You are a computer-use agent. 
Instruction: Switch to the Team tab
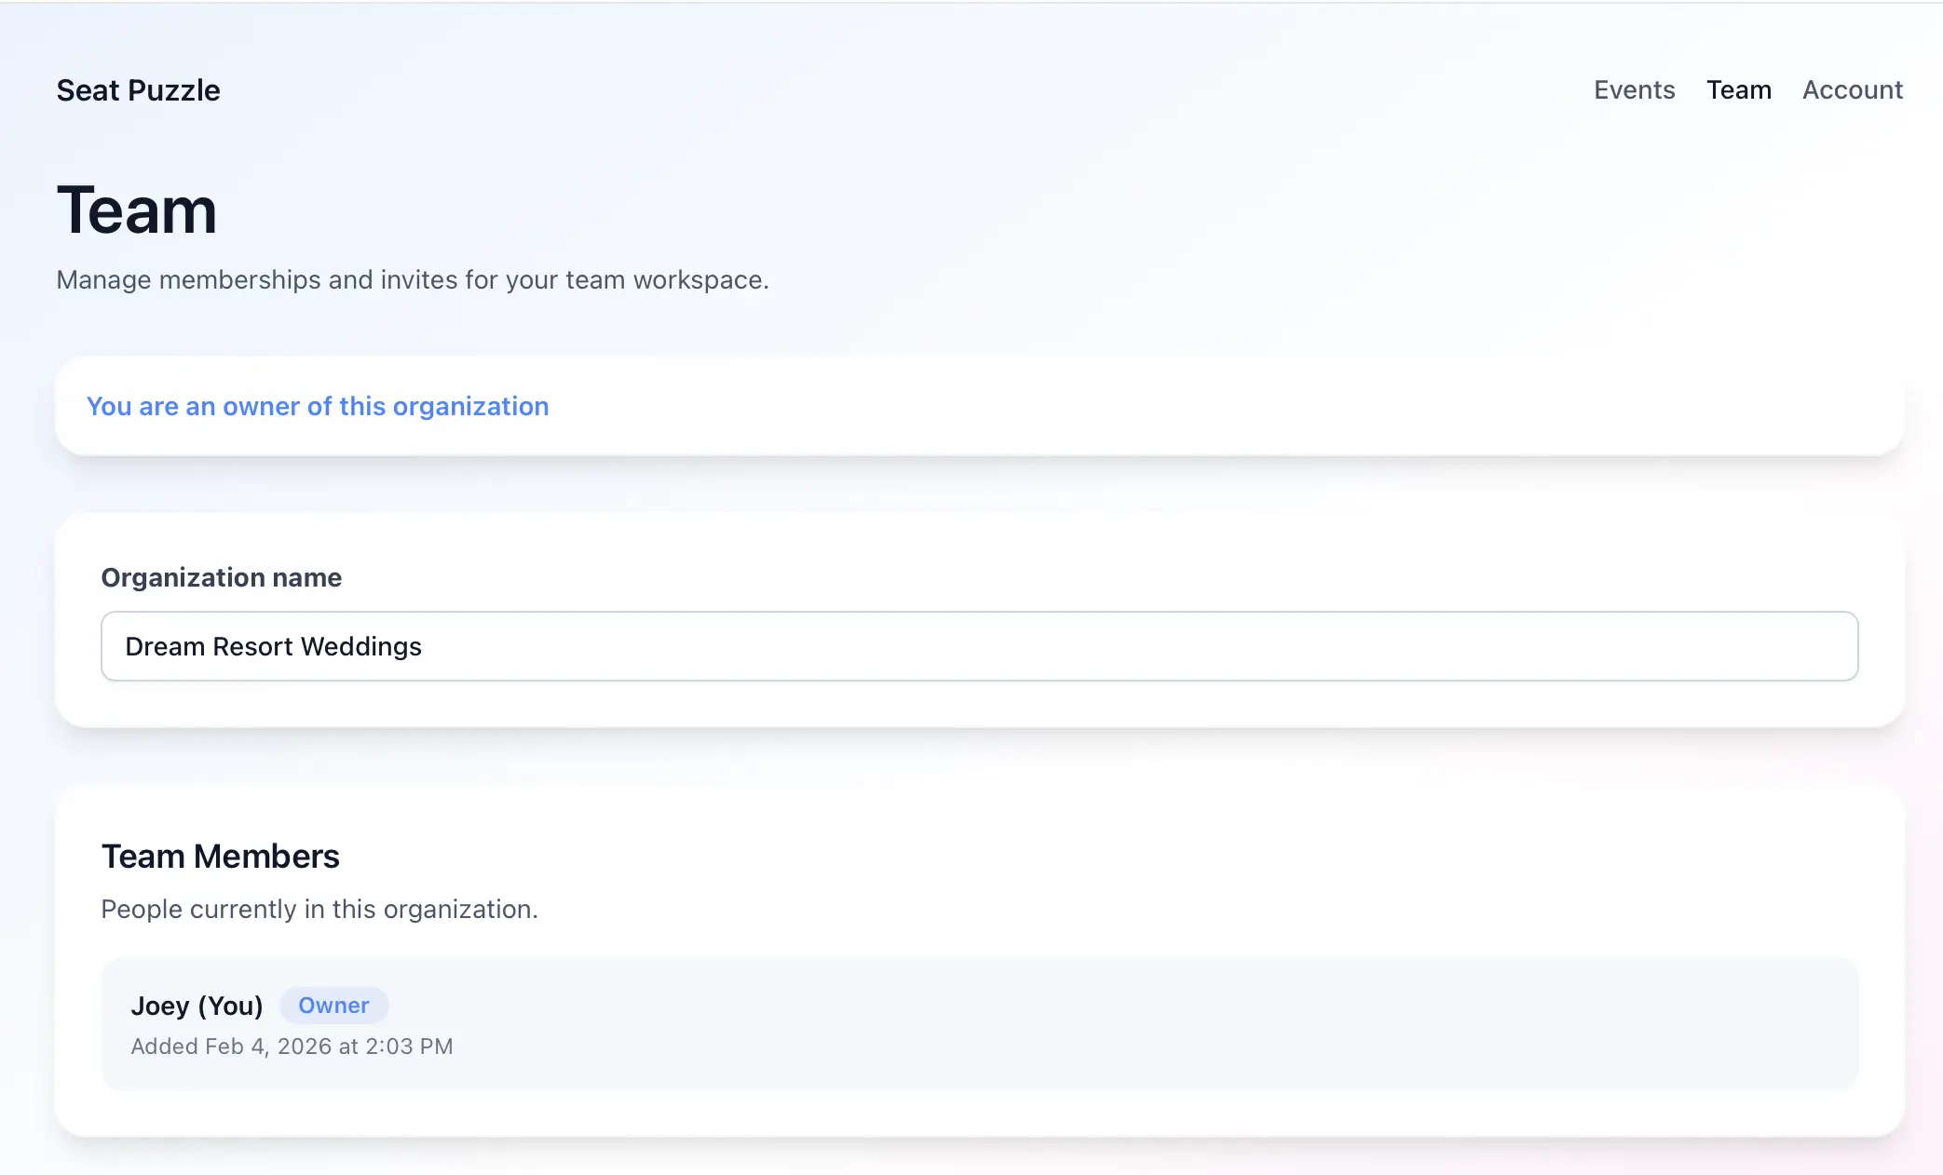[x=1738, y=89]
